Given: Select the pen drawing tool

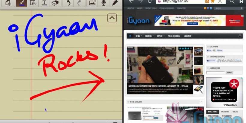Looking at the screenshot, I should pos(20,3).
